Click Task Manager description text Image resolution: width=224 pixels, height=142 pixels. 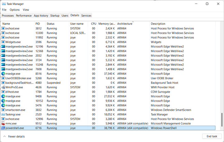click(x=159, y=115)
